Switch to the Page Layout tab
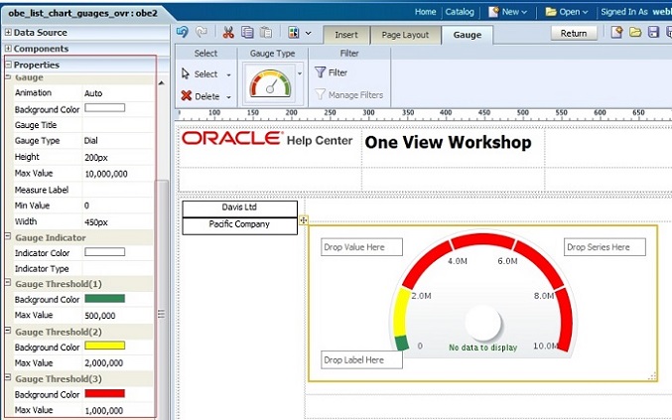Screen dimensions: 672x420 point(405,35)
